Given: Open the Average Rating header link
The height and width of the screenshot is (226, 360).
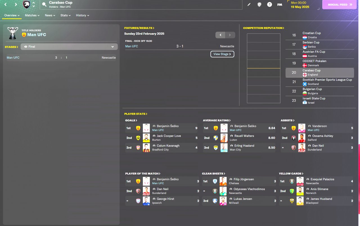Looking at the screenshot, I should click(217, 120).
